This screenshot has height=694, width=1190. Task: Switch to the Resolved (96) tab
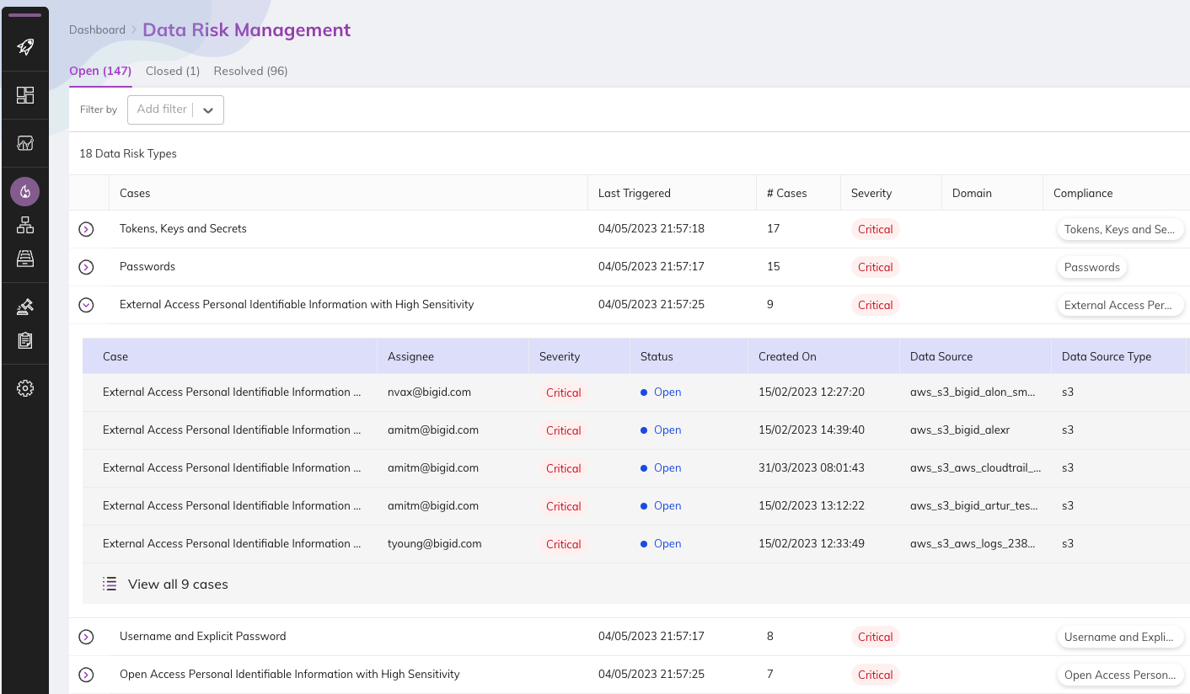coord(251,71)
